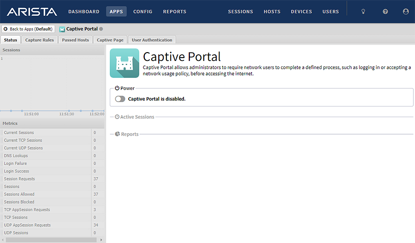Click the value 34 for UDP AppSession Requests
The width and height of the screenshot is (415, 243).
click(x=96, y=225)
